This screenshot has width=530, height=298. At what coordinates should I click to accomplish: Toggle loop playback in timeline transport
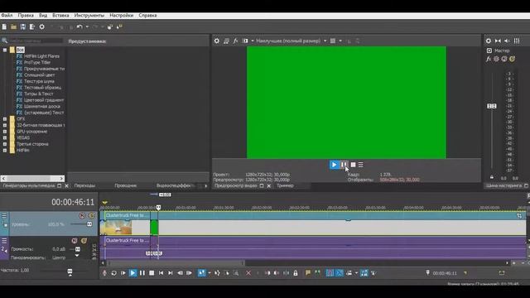tap(114, 273)
